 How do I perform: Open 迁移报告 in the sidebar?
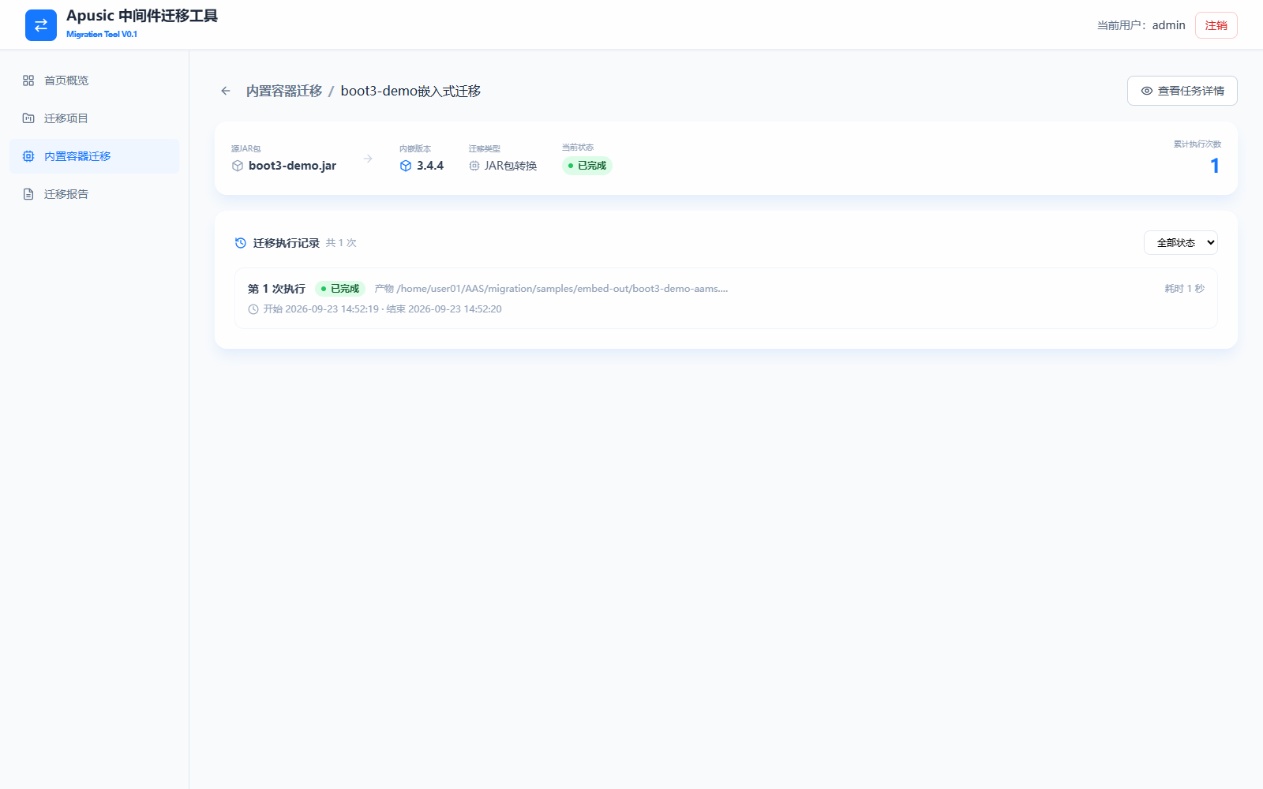pos(95,194)
